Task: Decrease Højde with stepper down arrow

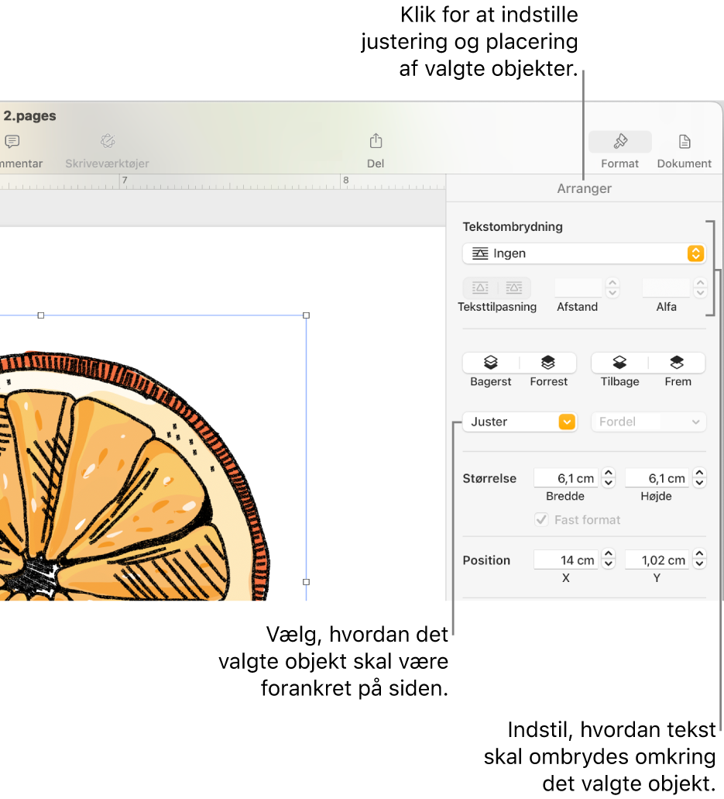Action: [x=700, y=483]
